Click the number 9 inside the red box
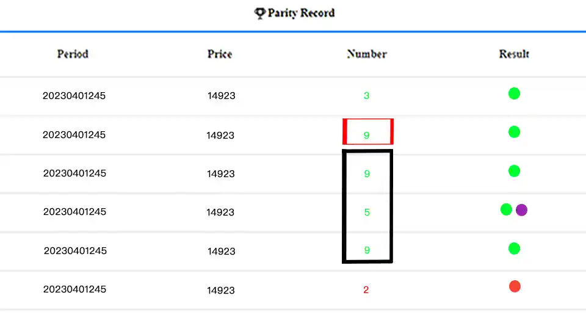 coord(367,135)
